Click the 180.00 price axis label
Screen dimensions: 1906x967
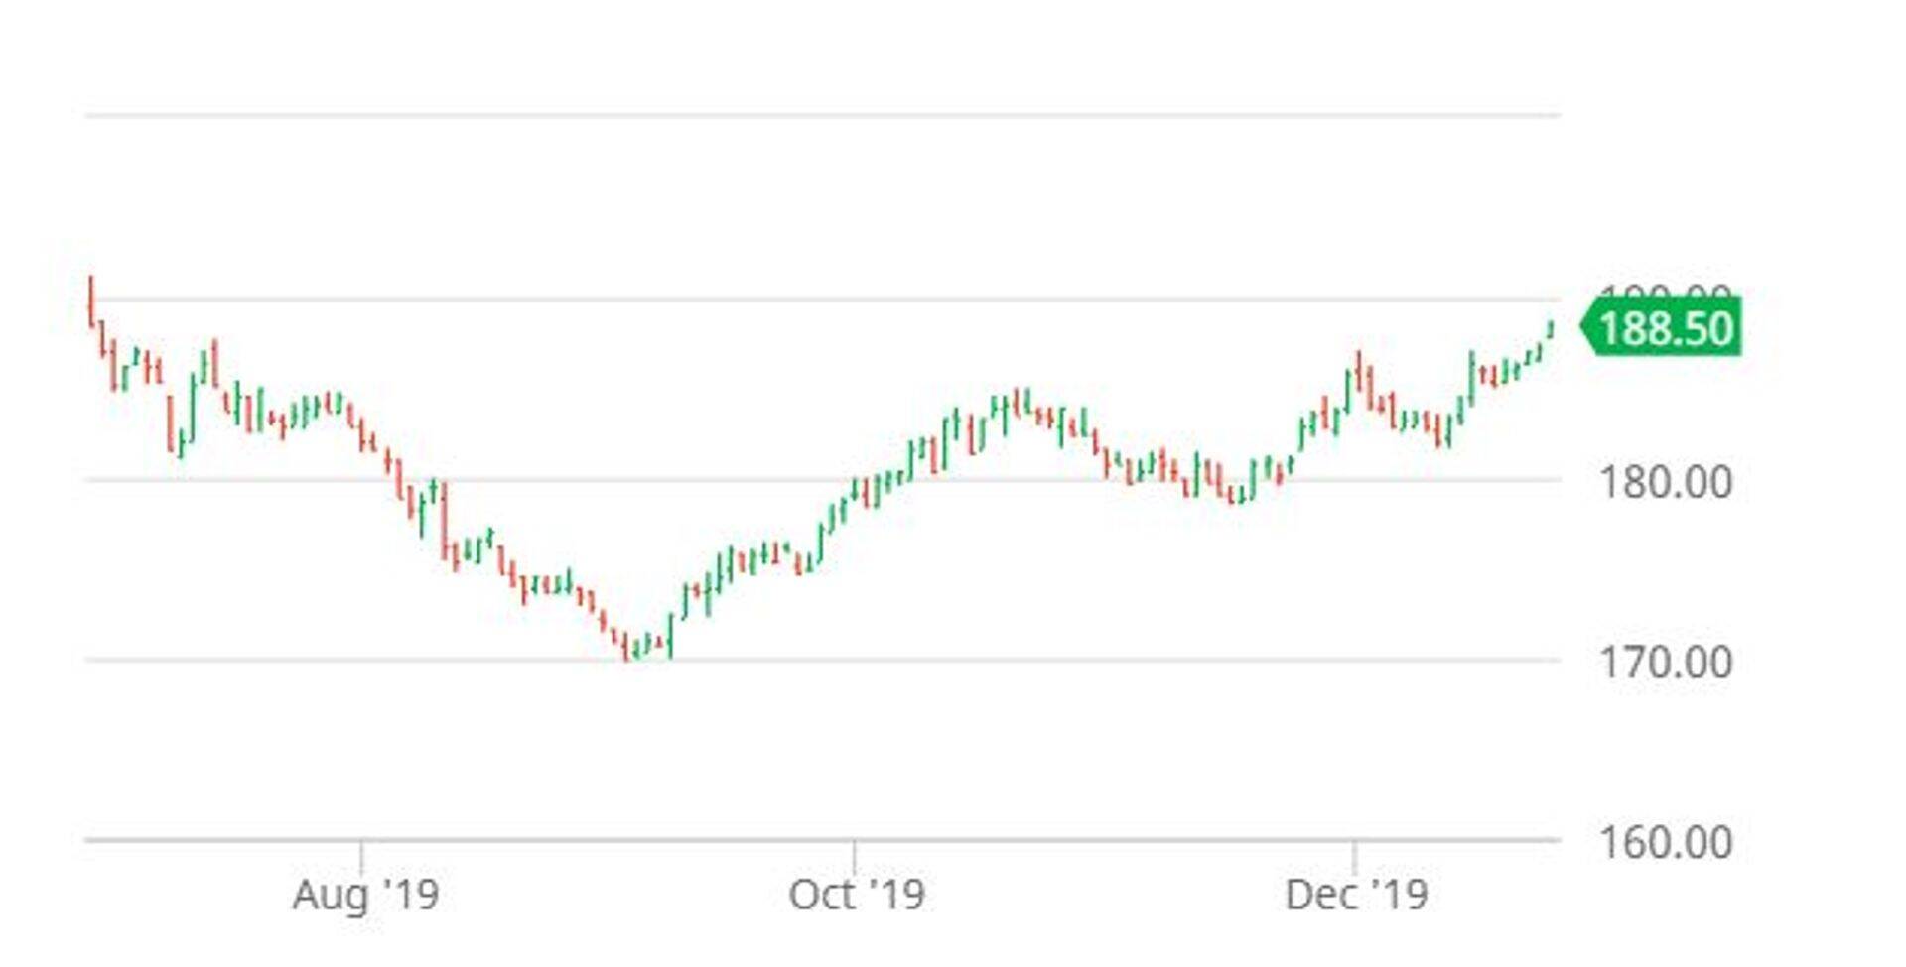click(1665, 483)
